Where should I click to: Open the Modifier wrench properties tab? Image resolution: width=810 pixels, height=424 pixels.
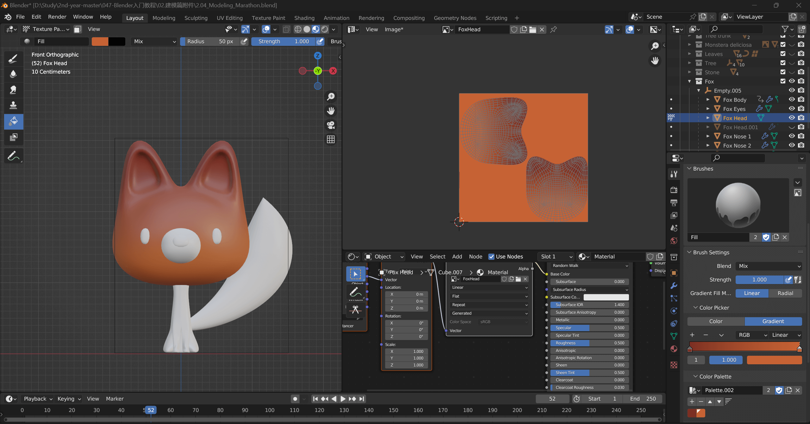click(674, 286)
